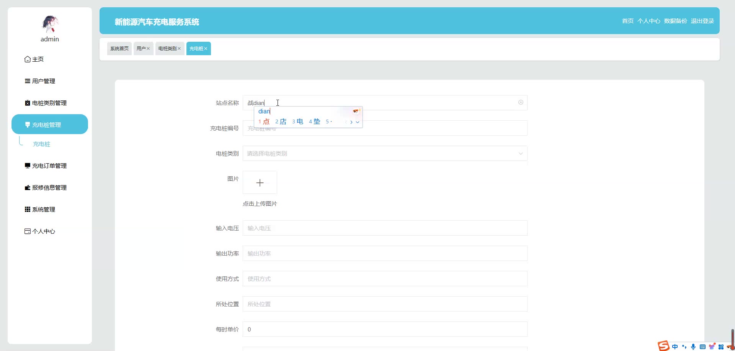
Task: Focus the 输入电压 field
Action: coord(385,228)
